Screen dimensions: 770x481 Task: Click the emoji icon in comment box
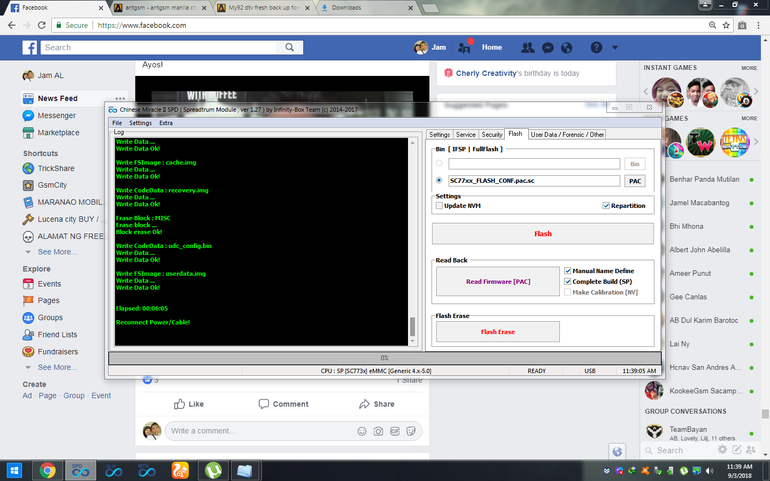362,431
